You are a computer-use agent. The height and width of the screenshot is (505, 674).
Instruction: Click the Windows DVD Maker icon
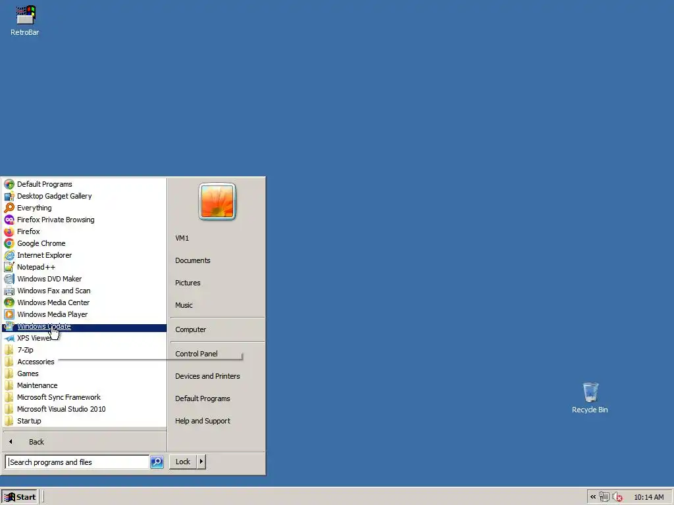pyautogui.click(x=9, y=279)
